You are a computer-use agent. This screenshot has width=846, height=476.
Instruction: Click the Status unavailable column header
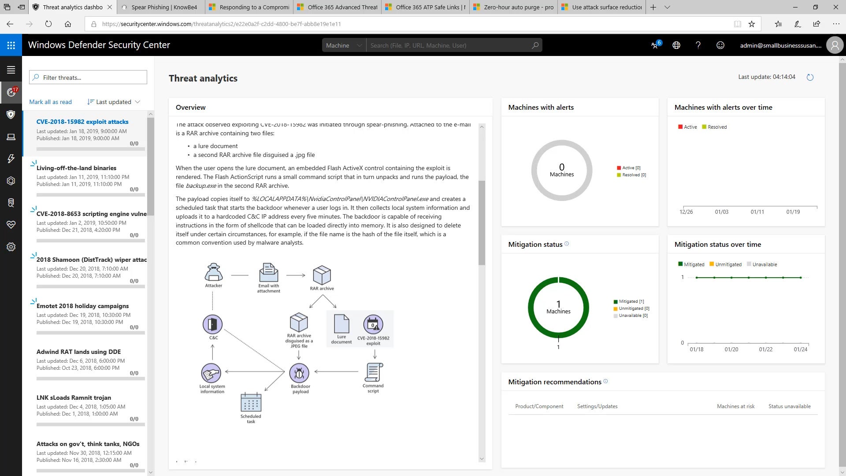click(789, 406)
